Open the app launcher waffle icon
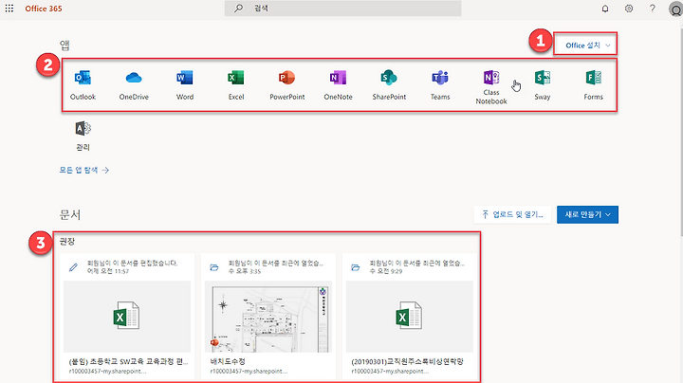This screenshot has width=683, height=383. [9, 9]
